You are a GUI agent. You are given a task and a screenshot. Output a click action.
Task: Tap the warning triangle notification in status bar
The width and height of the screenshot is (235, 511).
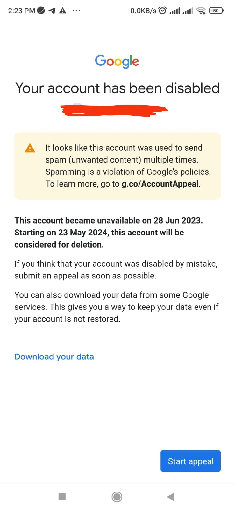(x=63, y=11)
